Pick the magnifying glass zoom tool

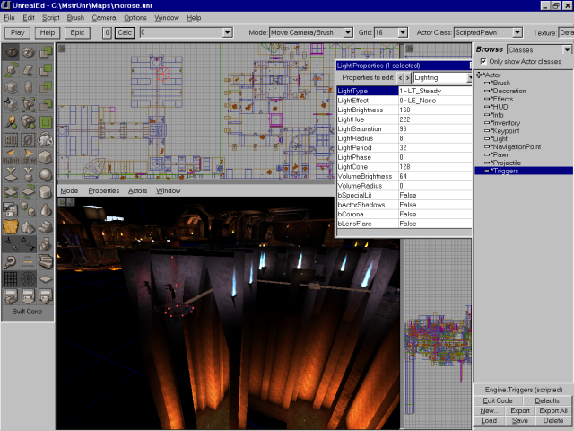[x=12, y=260]
